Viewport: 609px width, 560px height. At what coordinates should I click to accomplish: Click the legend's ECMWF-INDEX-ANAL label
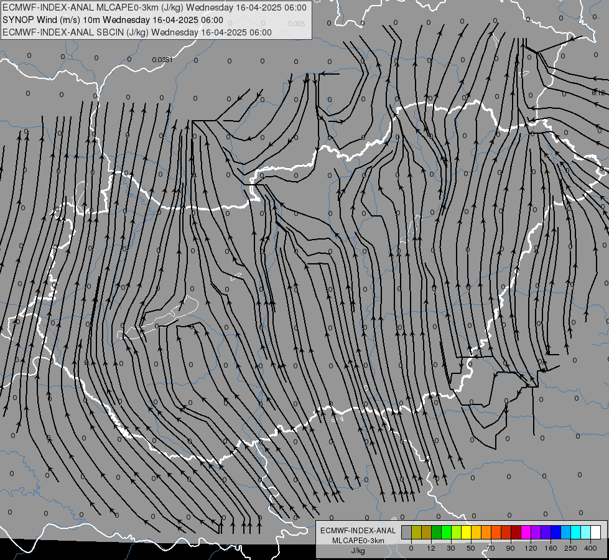(x=358, y=531)
